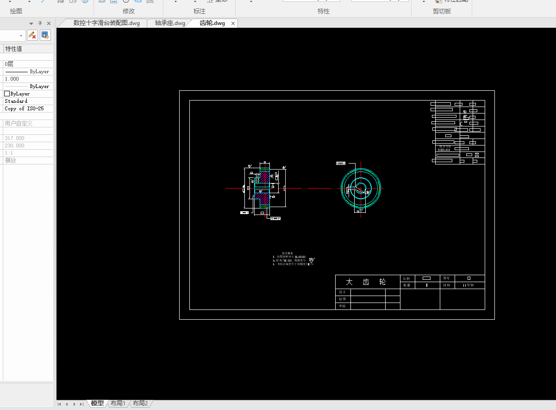Expand the 标注 ribbon panel
Image resolution: width=556 pixels, height=410 pixels.
coord(199,11)
